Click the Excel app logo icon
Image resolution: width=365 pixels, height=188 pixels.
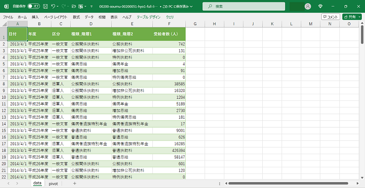(5, 7)
